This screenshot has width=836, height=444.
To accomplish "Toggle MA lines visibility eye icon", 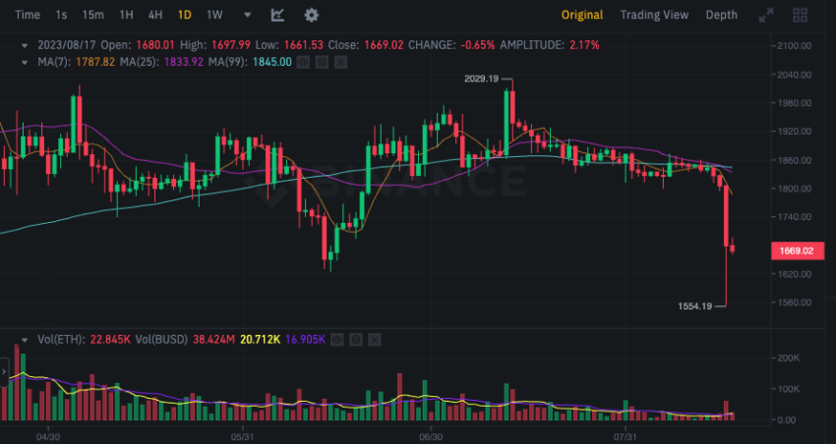I will (303, 62).
